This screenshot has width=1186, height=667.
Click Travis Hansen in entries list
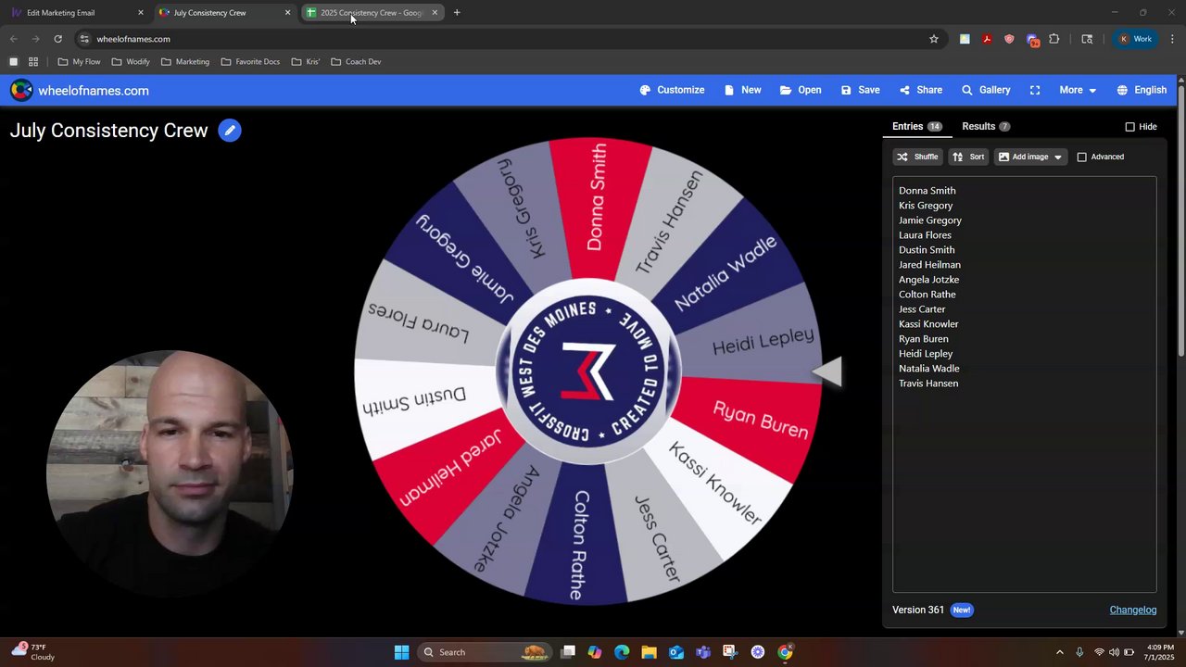[928, 384]
